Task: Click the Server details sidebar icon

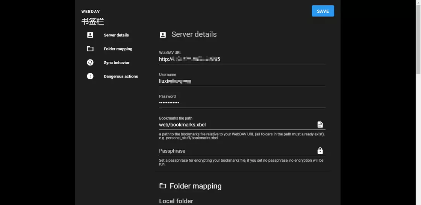Action: click(90, 35)
